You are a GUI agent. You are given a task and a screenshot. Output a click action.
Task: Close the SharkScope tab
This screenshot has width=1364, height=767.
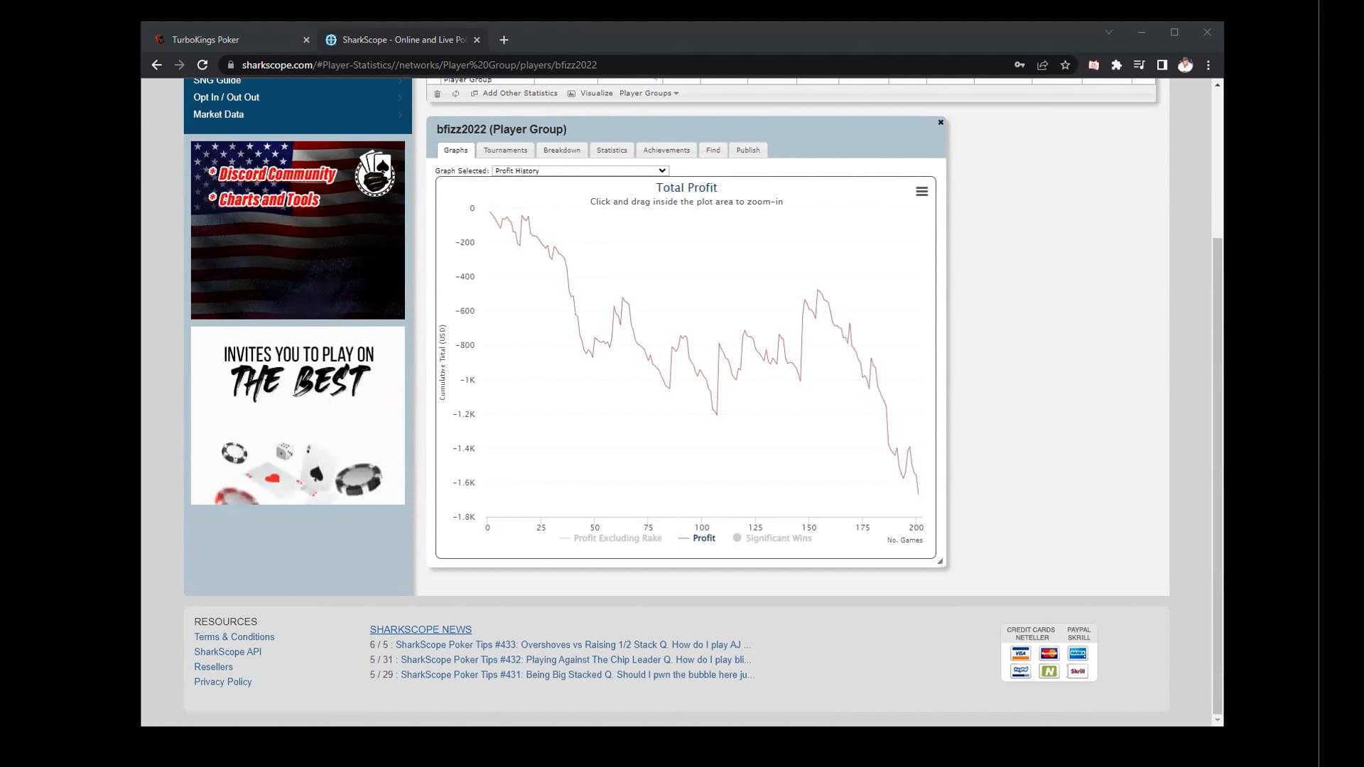[477, 40]
